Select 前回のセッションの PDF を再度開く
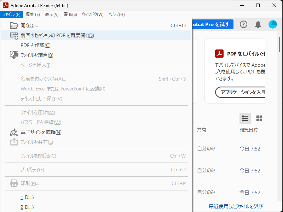 coord(96,36)
